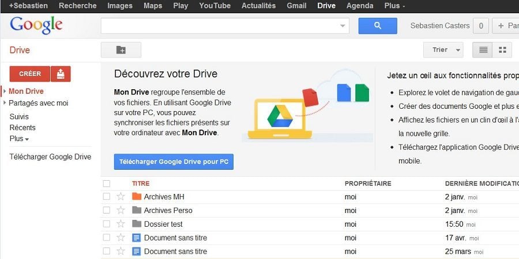The image size is (519, 259).
Task: Click doc icon of 25 mars document
Action: [136, 252]
